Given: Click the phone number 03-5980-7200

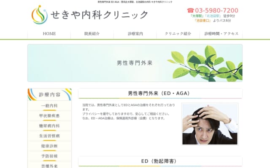Looking at the screenshot, I should tap(216, 10).
